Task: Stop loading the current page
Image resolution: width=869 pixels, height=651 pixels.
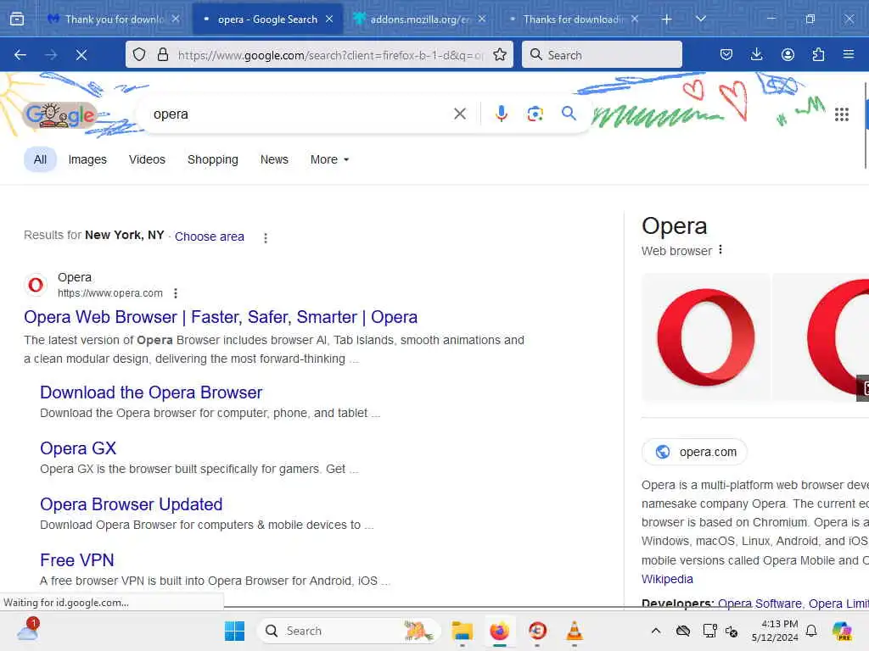Action: pos(81,55)
